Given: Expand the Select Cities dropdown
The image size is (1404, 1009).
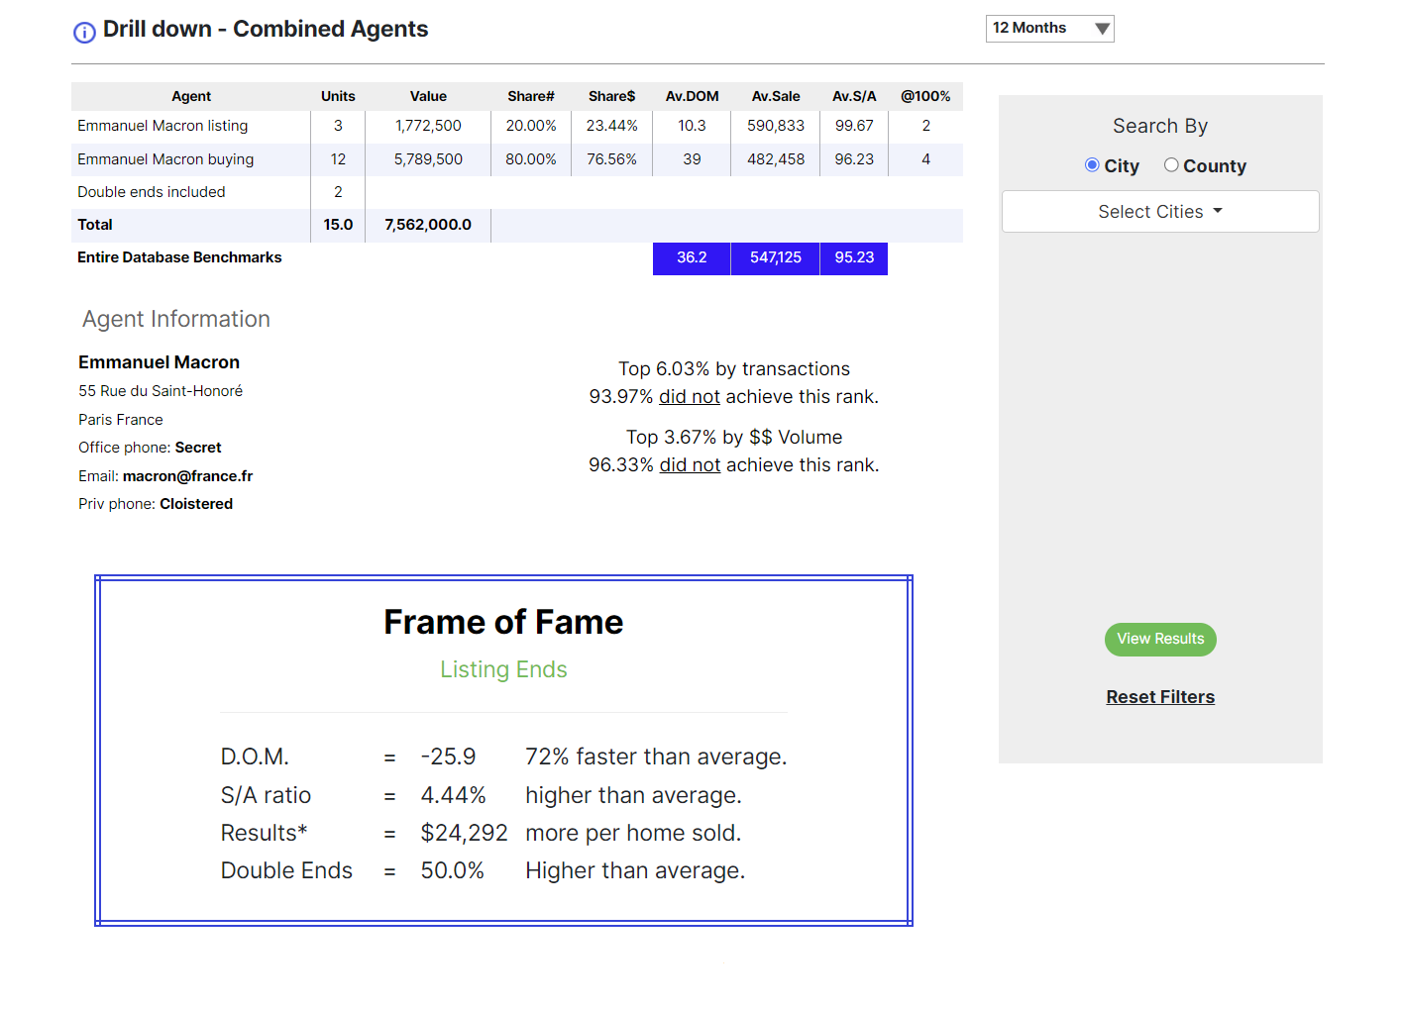Looking at the screenshot, I should (1159, 212).
